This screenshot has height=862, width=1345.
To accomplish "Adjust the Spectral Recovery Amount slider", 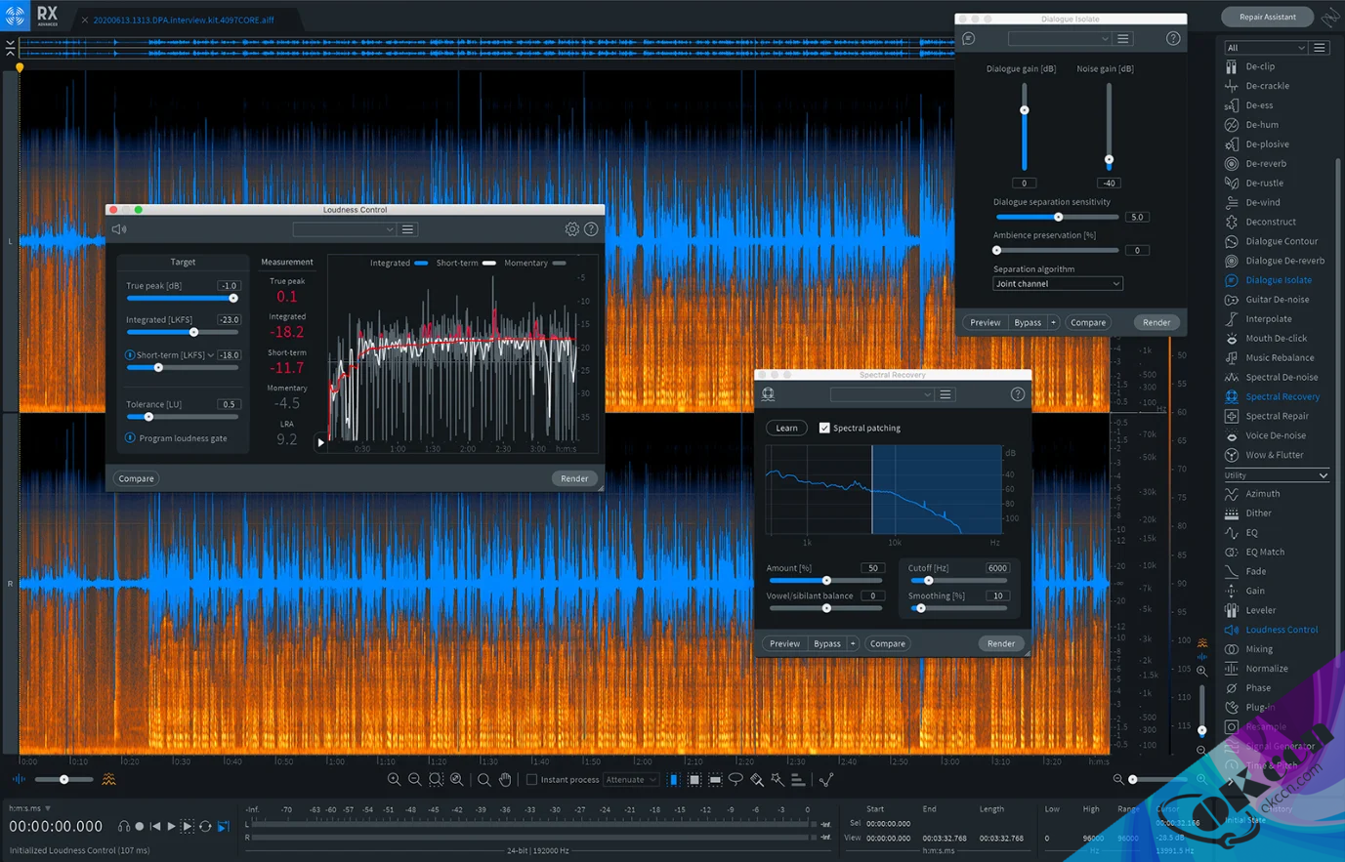I will (826, 581).
